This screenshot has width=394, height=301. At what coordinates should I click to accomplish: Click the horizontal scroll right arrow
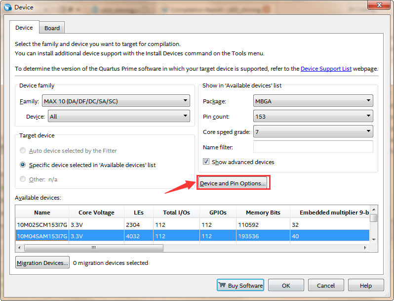coord(365,248)
